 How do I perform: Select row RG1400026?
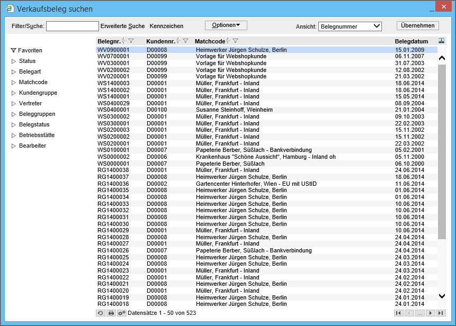(x=267, y=250)
